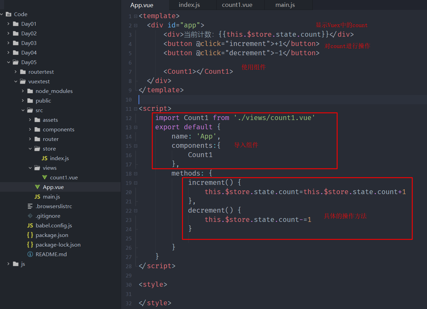The image size is (427, 309).
Task: Fold the methods block at line 18
Action: click(x=136, y=174)
